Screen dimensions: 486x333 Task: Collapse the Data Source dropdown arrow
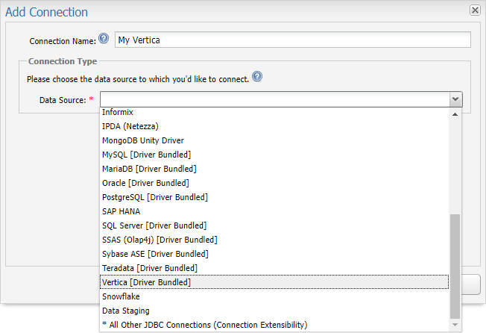455,99
